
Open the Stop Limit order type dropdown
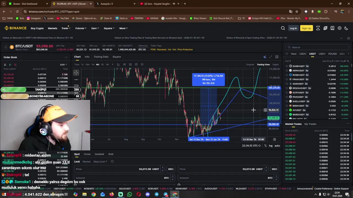pyautogui.click(x=100, y=162)
